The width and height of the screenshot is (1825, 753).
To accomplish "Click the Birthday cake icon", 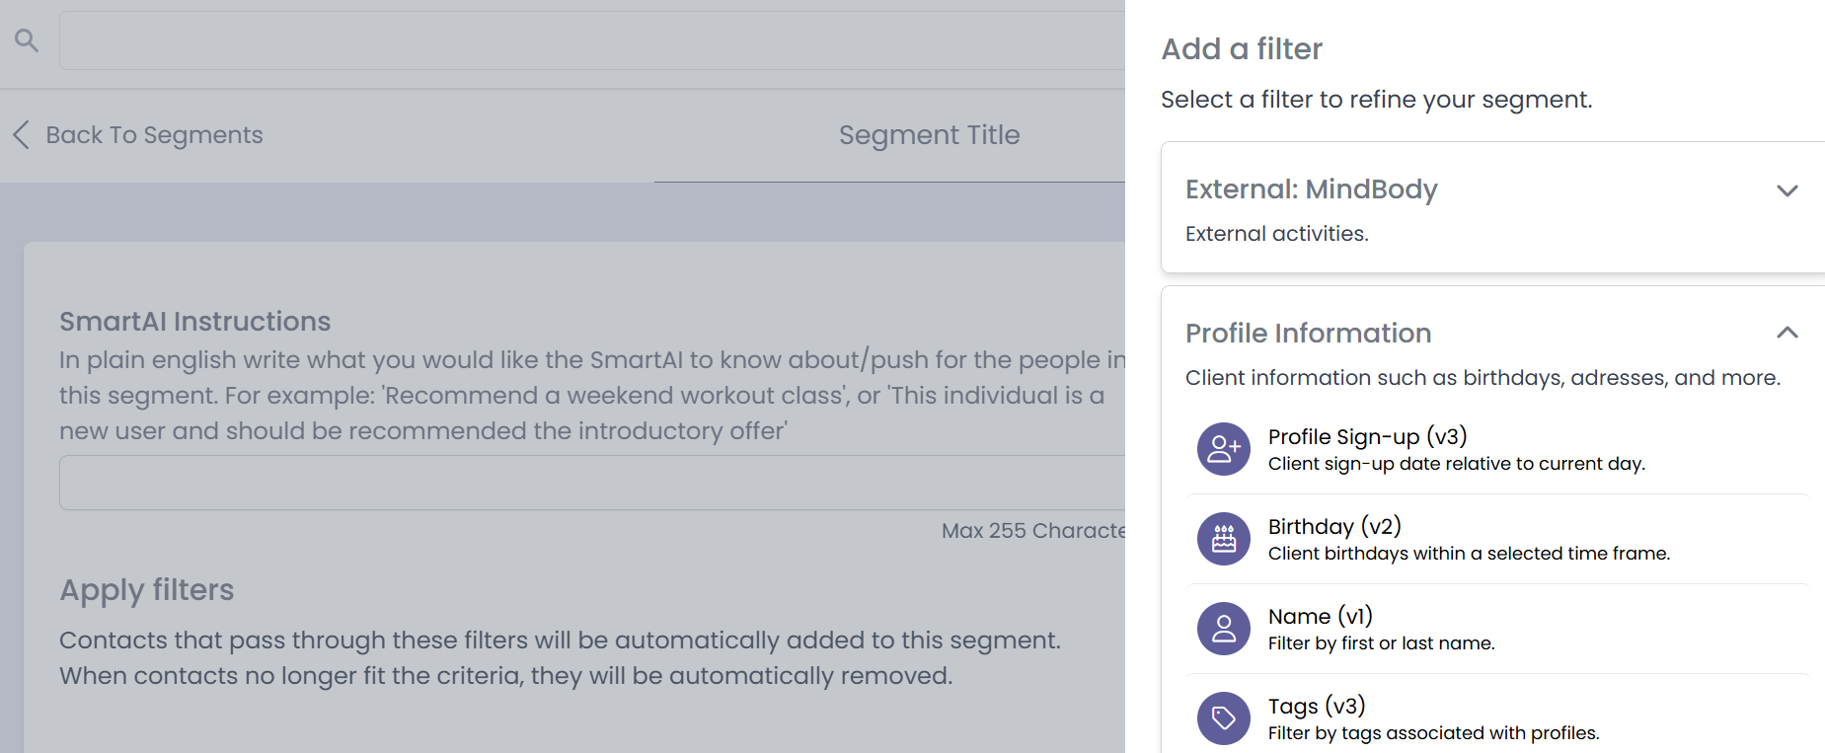I will click(1223, 539).
